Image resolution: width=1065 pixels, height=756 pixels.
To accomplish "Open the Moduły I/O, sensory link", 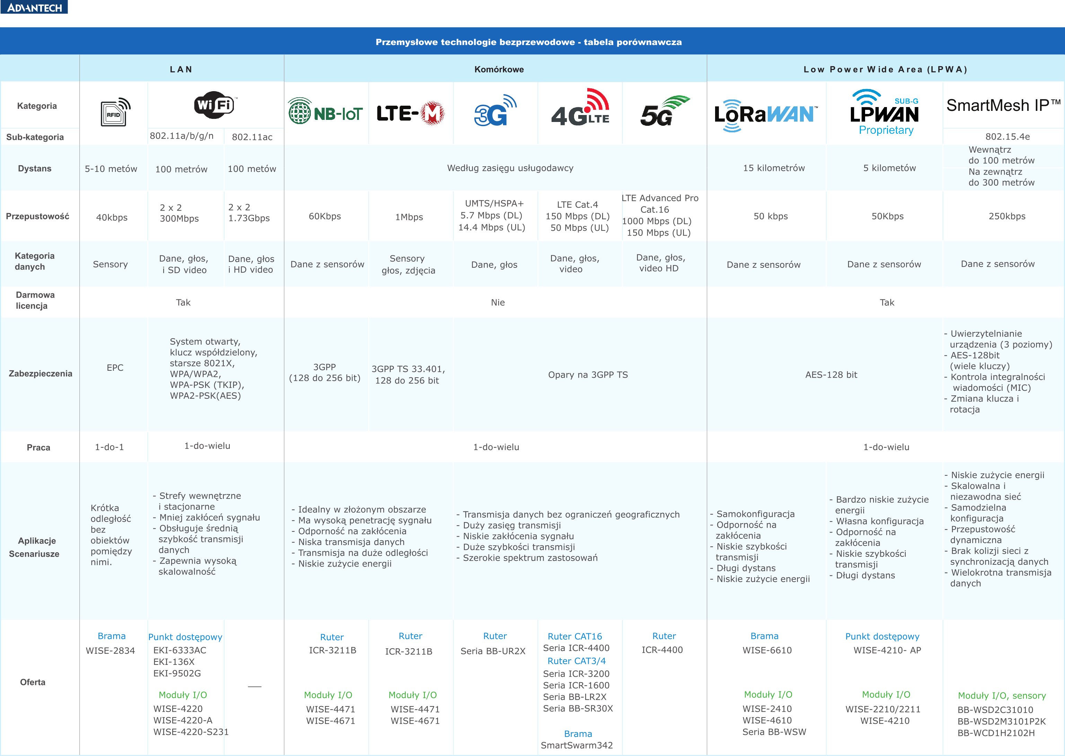I will click(x=1002, y=696).
